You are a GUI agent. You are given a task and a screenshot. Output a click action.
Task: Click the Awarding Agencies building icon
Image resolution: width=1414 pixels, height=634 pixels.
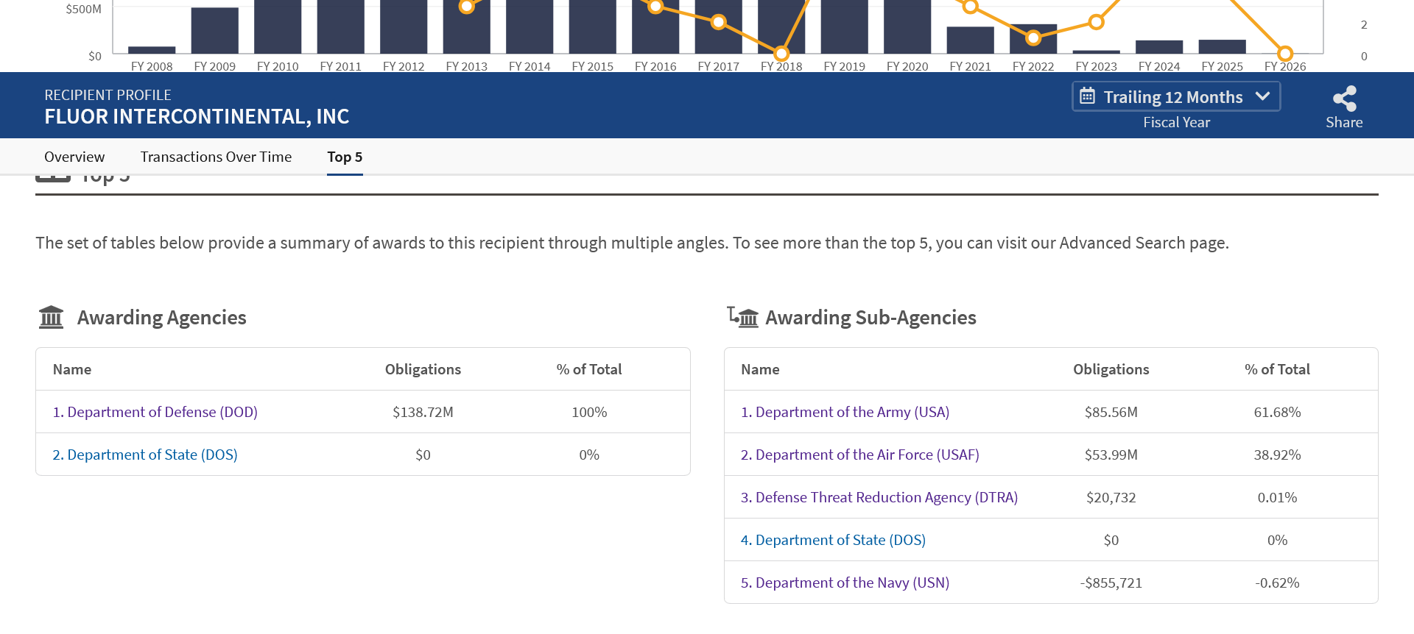click(51, 317)
